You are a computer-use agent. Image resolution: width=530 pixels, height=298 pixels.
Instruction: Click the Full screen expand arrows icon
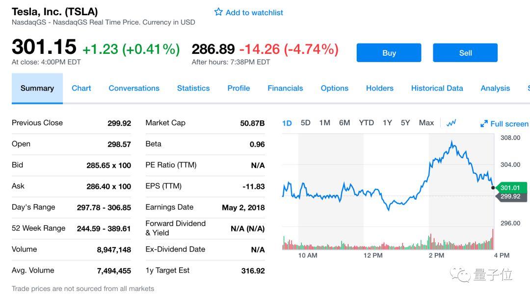(x=484, y=124)
